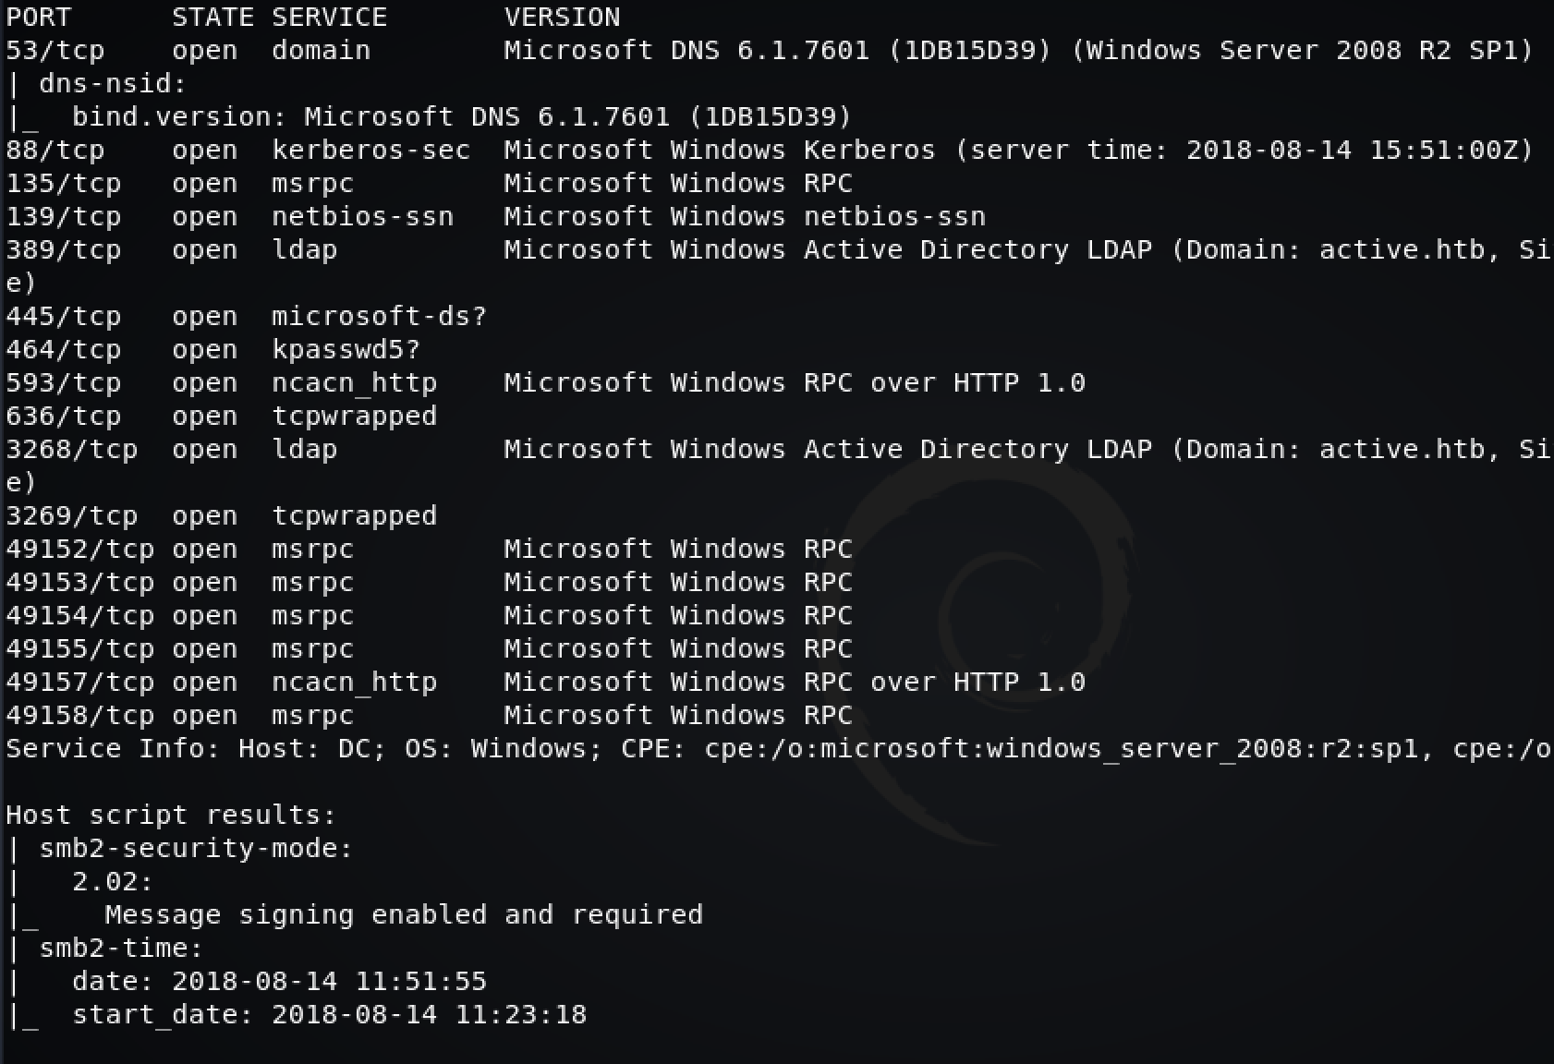Select the netbios-ssn service on port 139
Image resolution: width=1554 pixels, height=1064 pixels.
[x=362, y=217]
